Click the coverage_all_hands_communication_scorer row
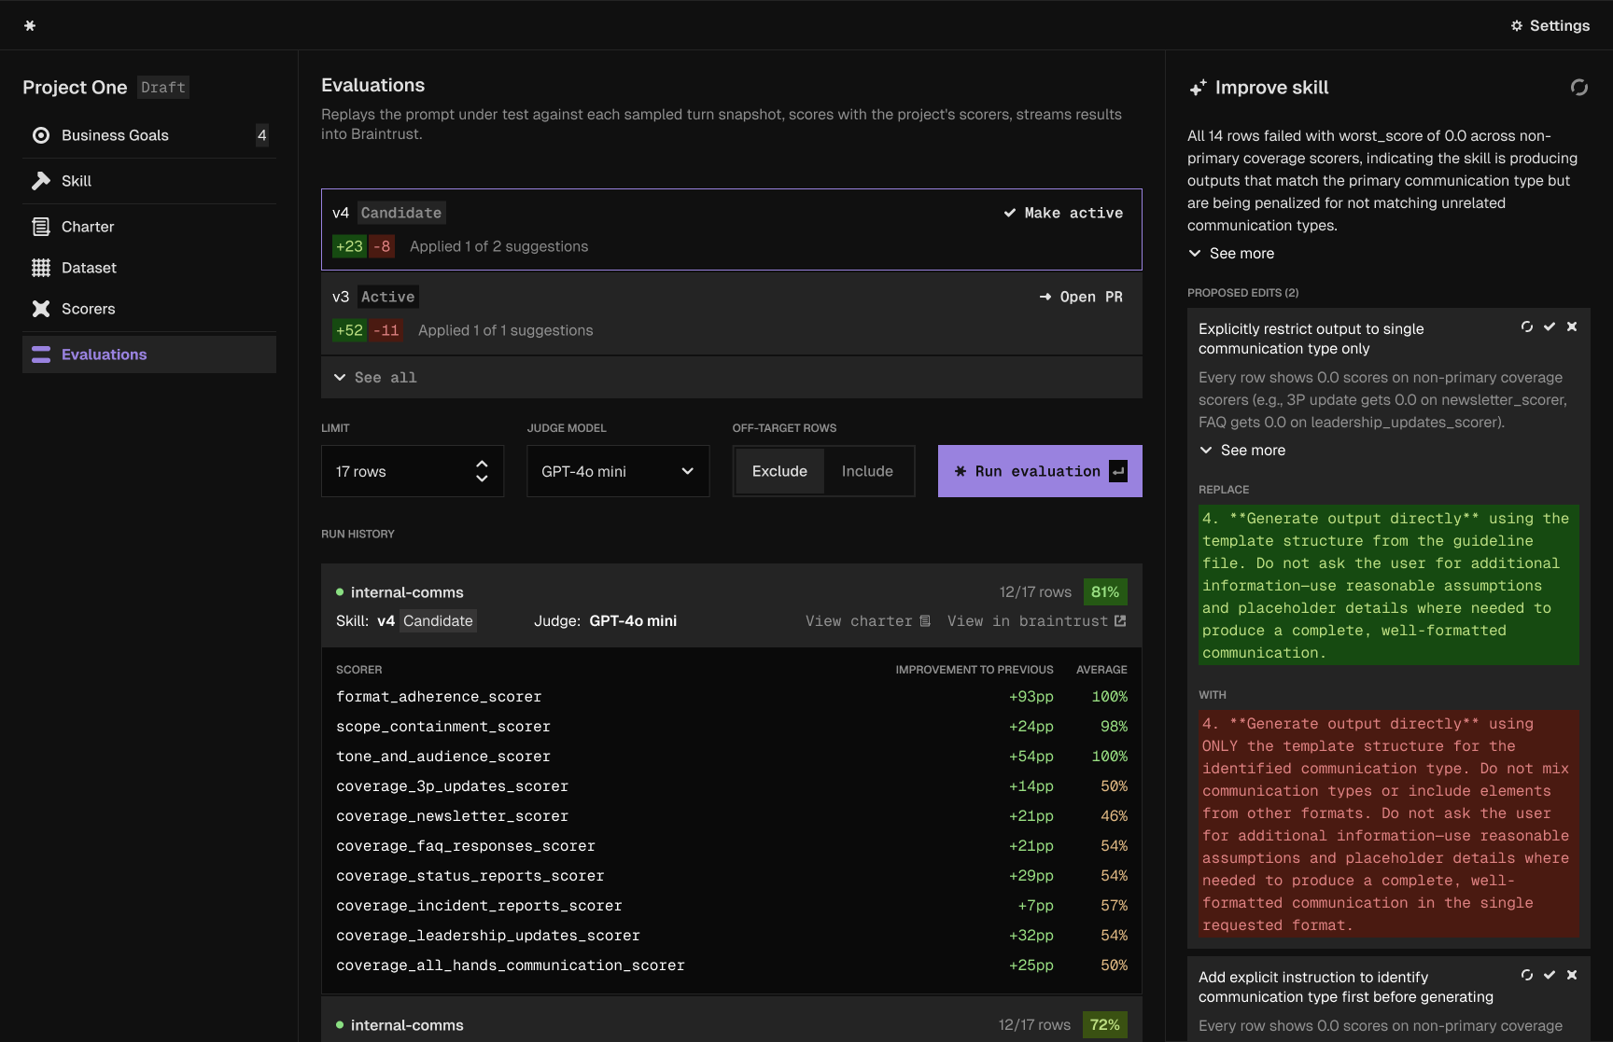 click(x=732, y=966)
